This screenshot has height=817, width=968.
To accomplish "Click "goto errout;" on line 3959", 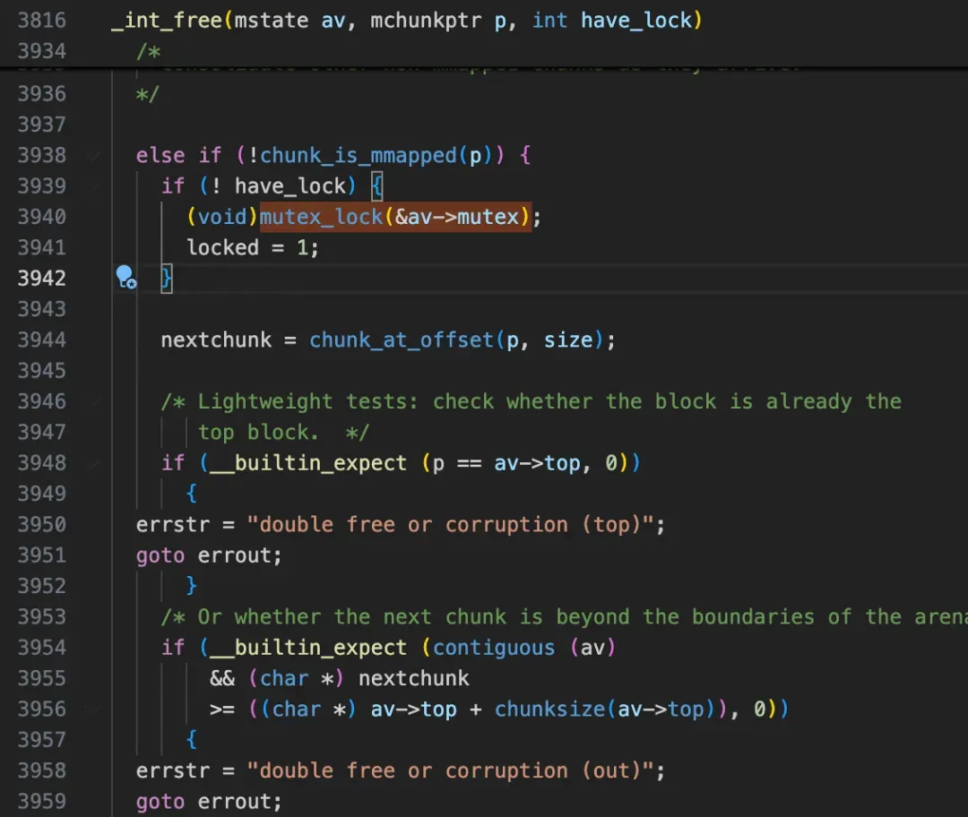I will point(209,802).
